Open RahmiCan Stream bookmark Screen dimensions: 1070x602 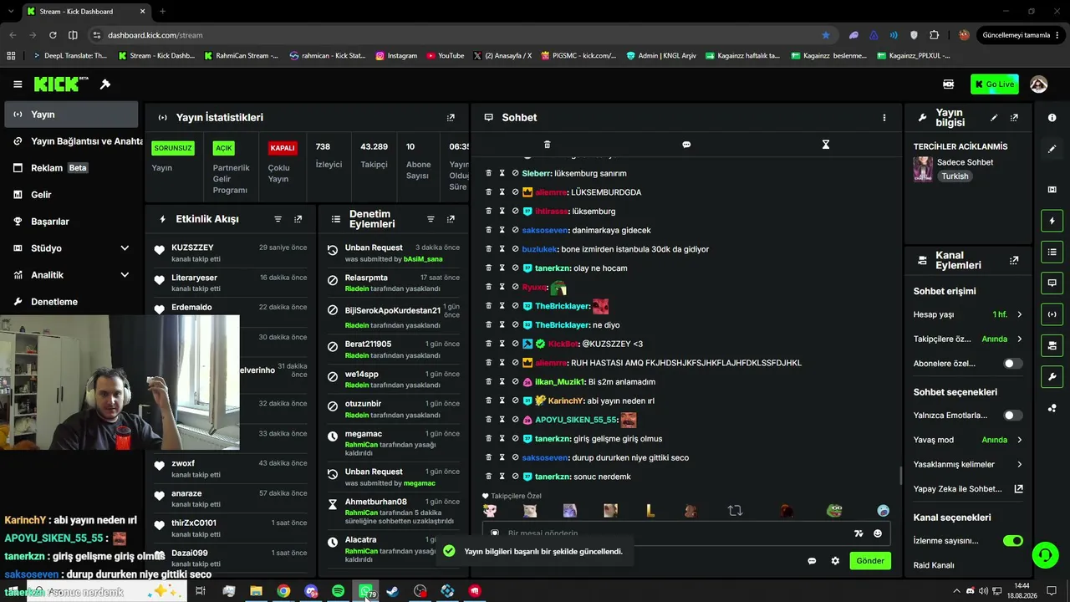(x=240, y=56)
